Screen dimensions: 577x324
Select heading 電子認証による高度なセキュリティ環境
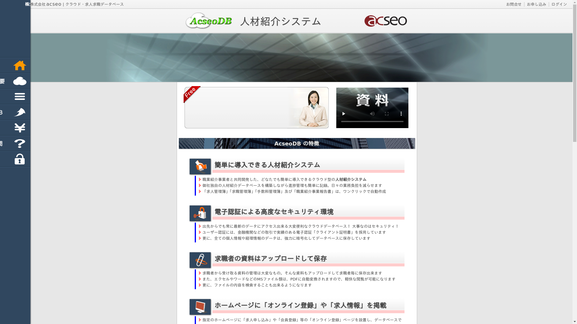(x=274, y=212)
